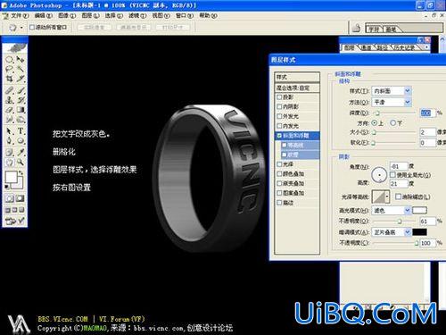This screenshot has width=446, height=335.
Task: Select the Slice tool
Action: click(21, 79)
